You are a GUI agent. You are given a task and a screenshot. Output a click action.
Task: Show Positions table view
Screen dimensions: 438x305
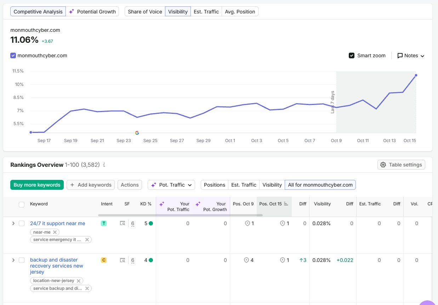215,185
